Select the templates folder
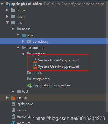 [x=38, y=79]
